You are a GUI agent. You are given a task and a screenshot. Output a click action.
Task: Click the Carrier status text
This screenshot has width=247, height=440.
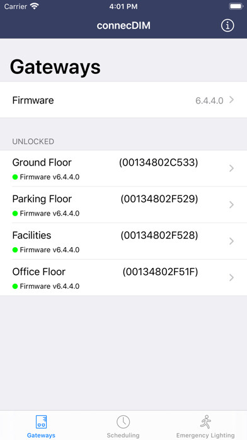point(15,6)
